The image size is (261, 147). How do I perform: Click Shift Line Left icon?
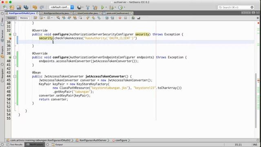pos(107,18)
